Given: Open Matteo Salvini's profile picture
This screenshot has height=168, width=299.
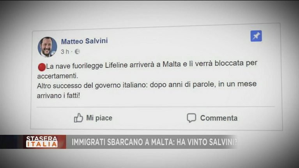Looking at the screenshot, I should (47, 47).
